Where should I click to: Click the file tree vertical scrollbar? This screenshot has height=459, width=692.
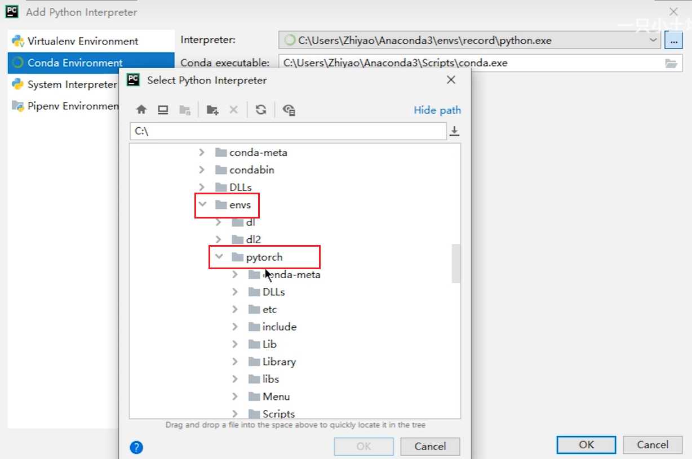coord(456,263)
